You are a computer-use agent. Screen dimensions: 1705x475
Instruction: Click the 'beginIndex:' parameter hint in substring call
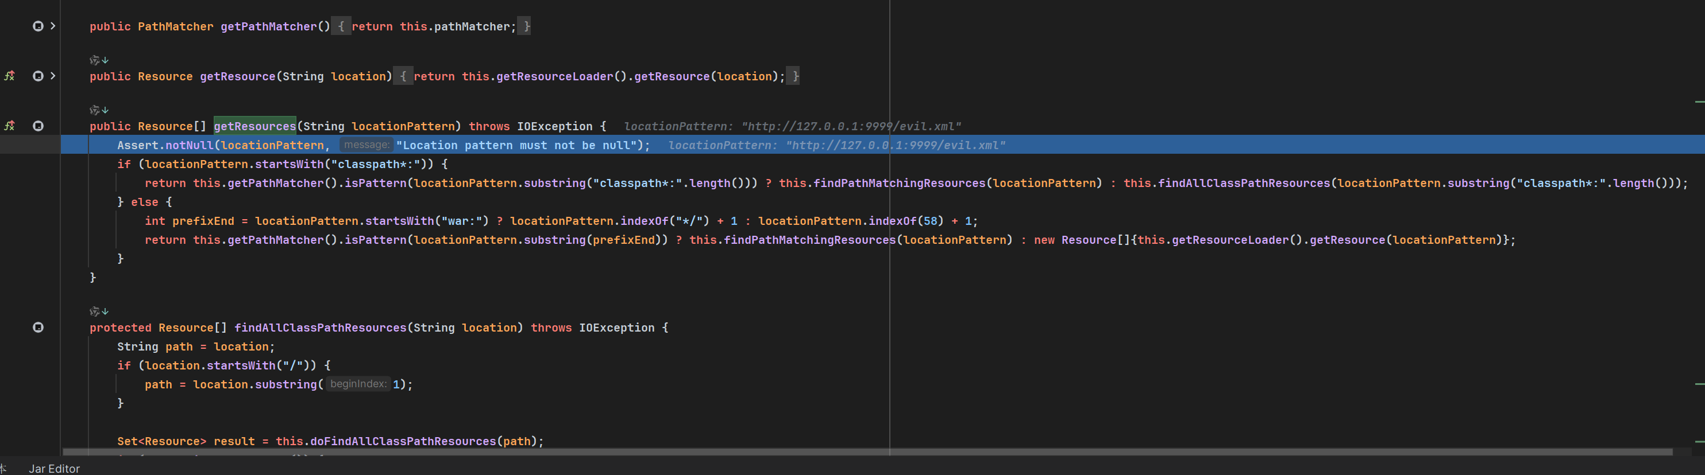coord(358,384)
